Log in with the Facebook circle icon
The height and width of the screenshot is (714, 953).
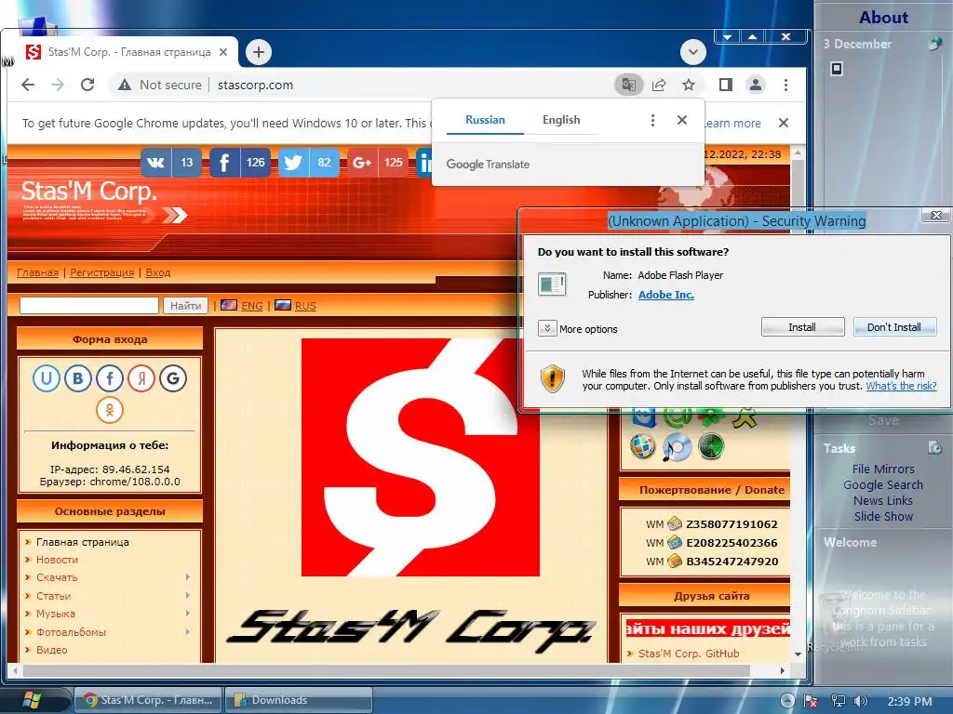tap(110, 378)
